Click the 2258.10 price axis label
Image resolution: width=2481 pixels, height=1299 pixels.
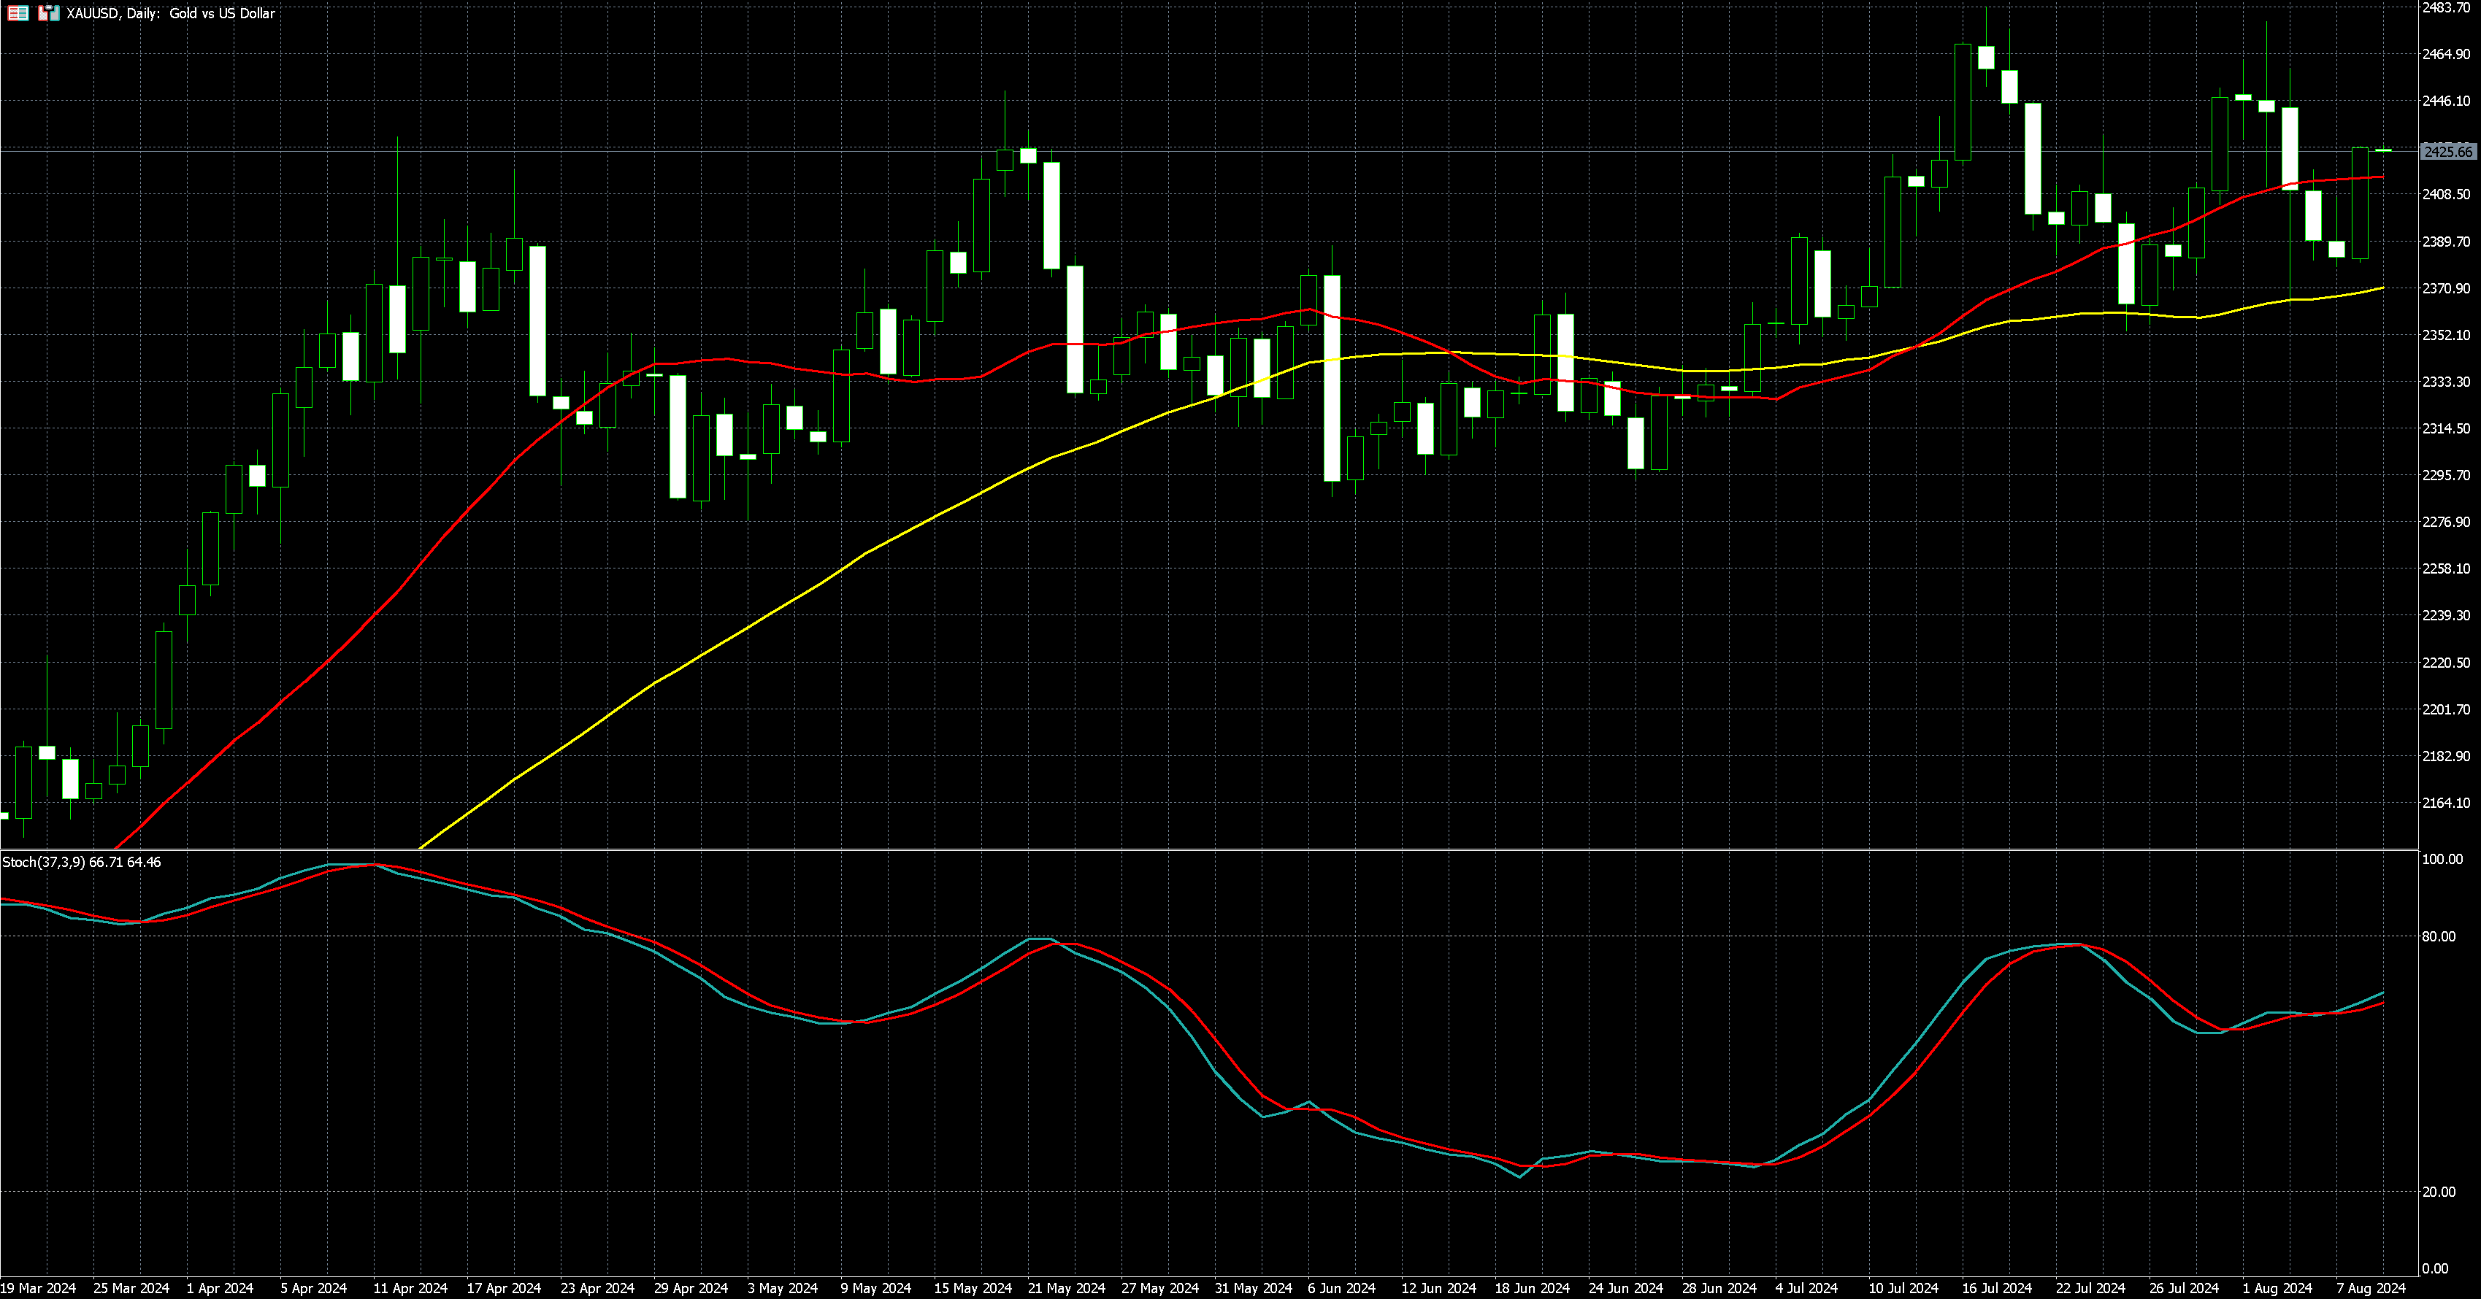coord(2445,569)
